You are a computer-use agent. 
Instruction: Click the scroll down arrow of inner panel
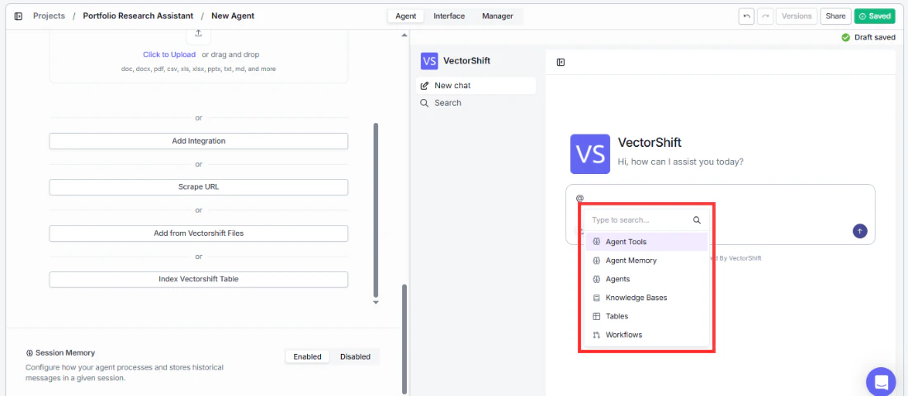coord(376,302)
